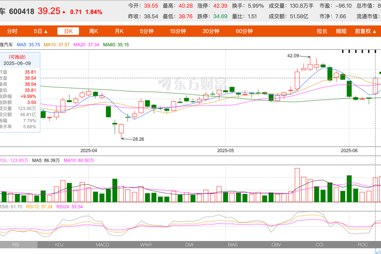
Task: Select the BIAS indicator tab
Action: 233,245
